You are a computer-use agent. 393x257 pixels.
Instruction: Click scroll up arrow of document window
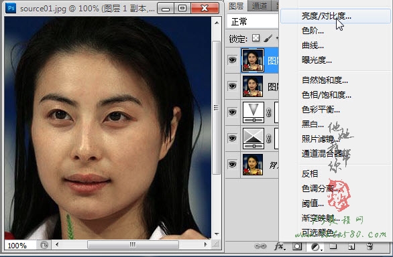pos(217,23)
